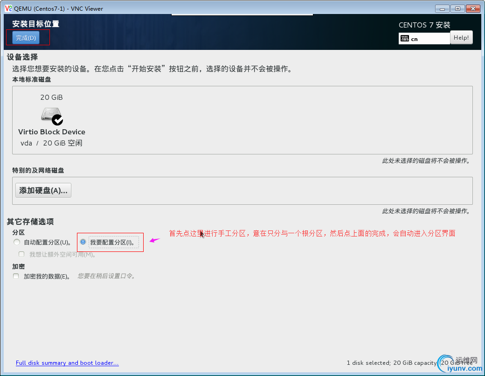Click 添加硬盘(A)... add disk button
The height and width of the screenshot is (376, 485).
(x=43, y=190)
